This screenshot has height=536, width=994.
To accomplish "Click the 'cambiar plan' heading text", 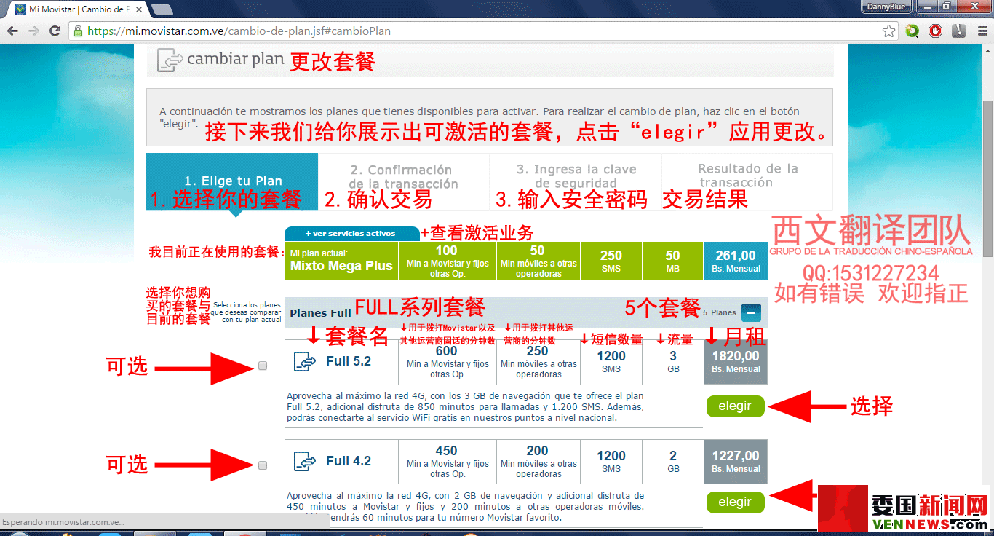I will (x=235, y=59).
